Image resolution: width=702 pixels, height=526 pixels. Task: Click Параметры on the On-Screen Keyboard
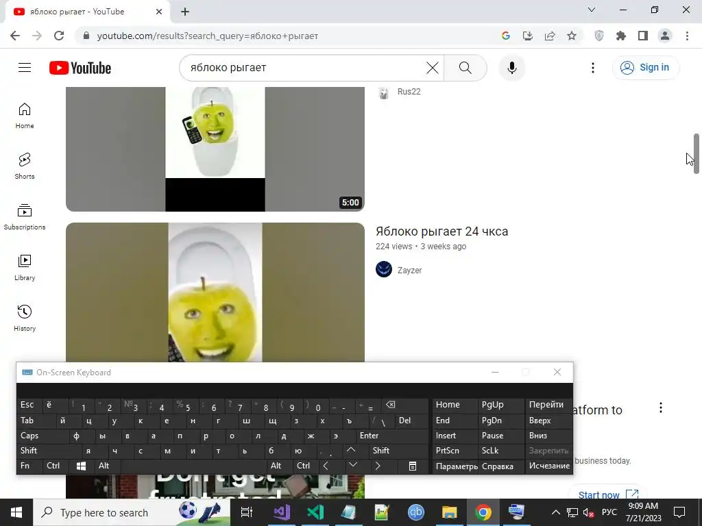tap(456, 466)
